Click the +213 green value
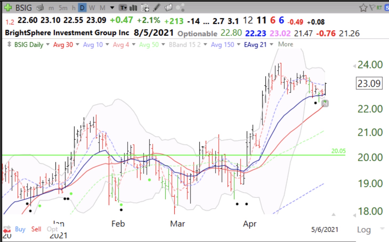This screenshot has height=242, width=389. click(x=174, y=21)
